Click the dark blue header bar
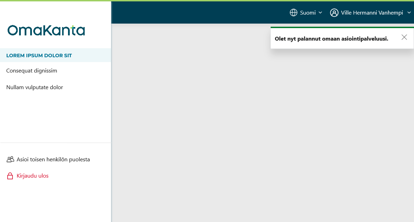414x222 pixels. [x=198, y=13]
